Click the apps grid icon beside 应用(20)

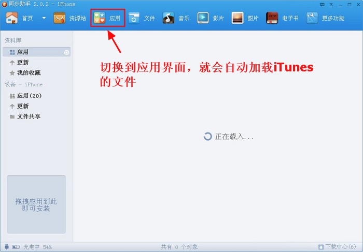point(12,96)
